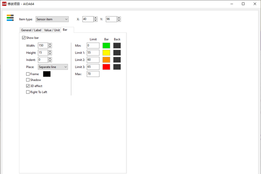Pick the green Min bar color
261x174 pixels.
coord(106,46)
